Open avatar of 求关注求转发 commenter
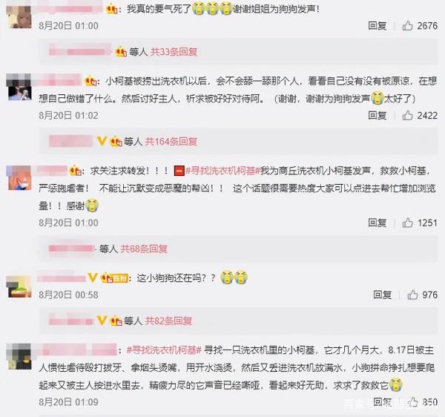The height and width of the screenshot is (417, 445). point(19,177)
